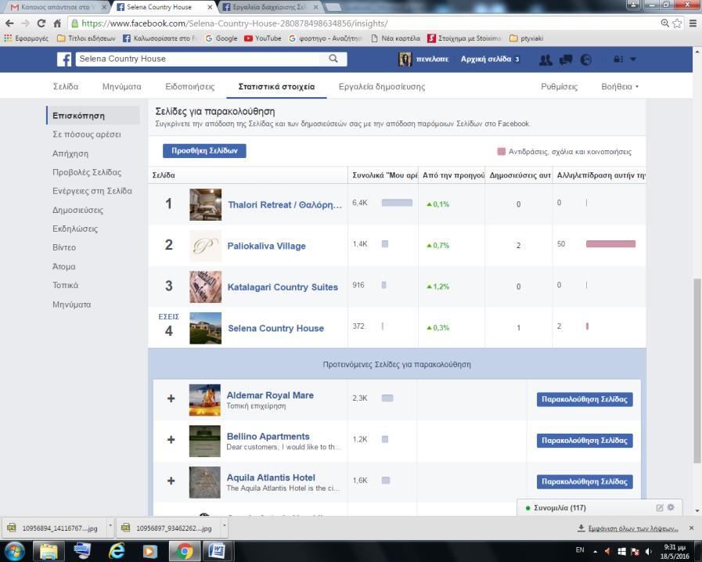Select Σε πόσους αρέσει in sidebar
This screenshot has height=562, width=702.
(x=87, y=135)
